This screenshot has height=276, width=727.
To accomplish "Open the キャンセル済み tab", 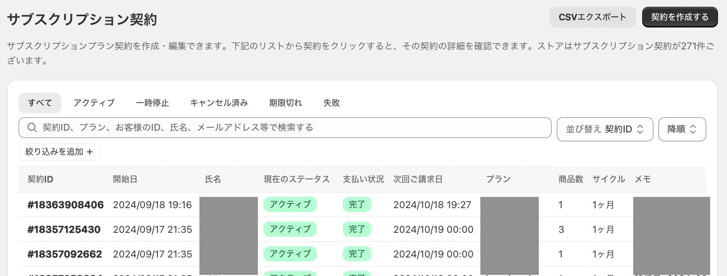I will click(x=219, y=103).
